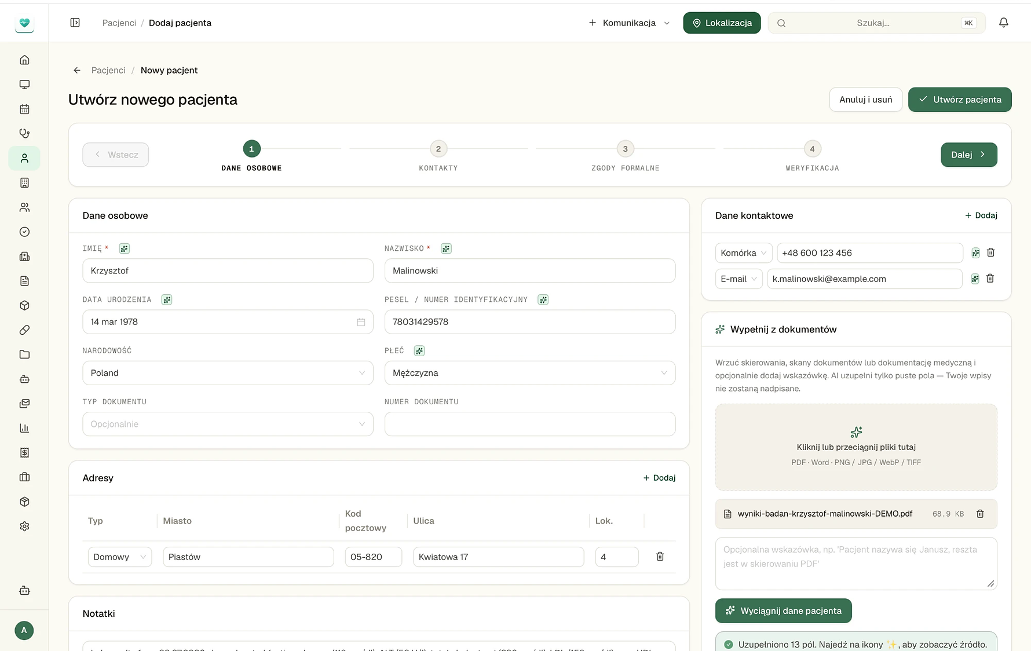Show the AI source icon next to Nazwisko
Screen dimensions: 1031x651
click(x=445, y=248)
